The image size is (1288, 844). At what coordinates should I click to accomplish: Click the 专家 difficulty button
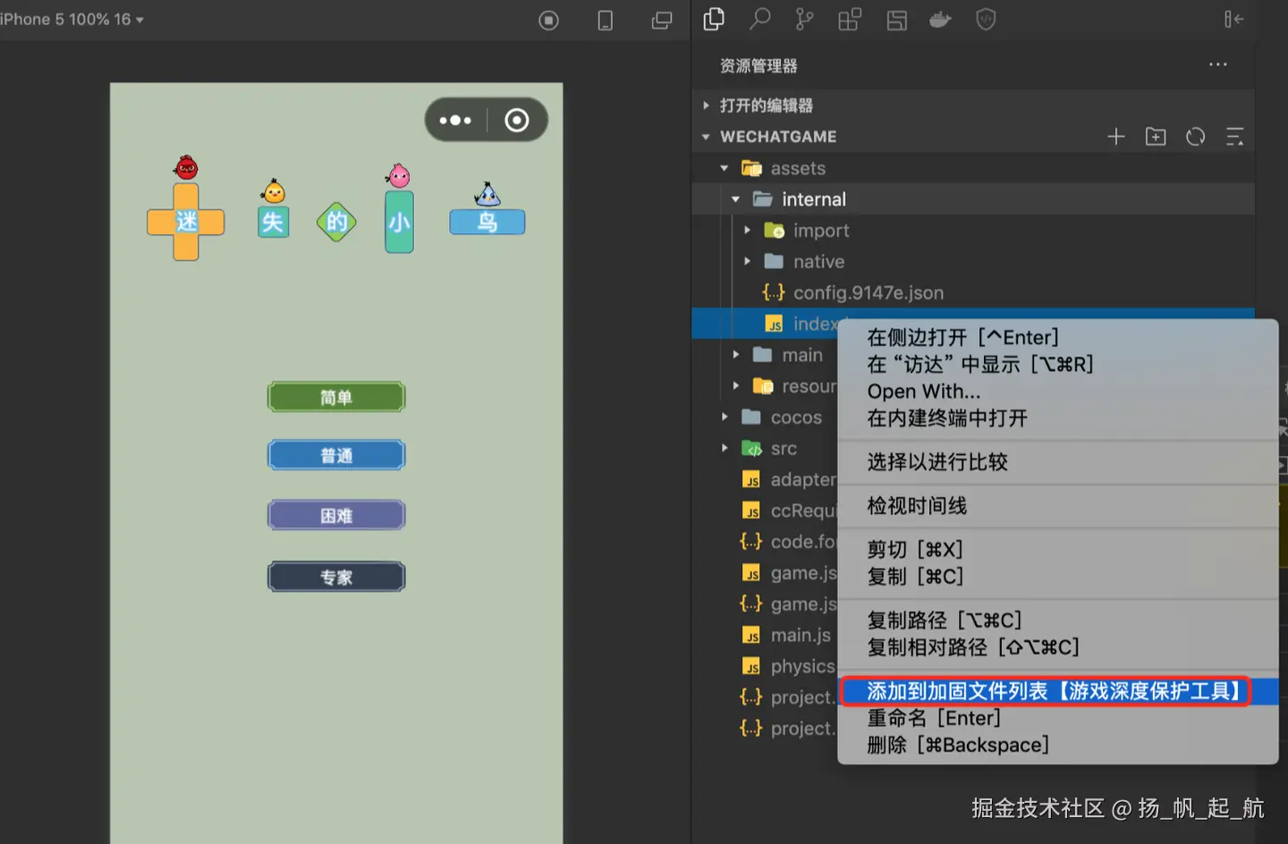point(336,577)
